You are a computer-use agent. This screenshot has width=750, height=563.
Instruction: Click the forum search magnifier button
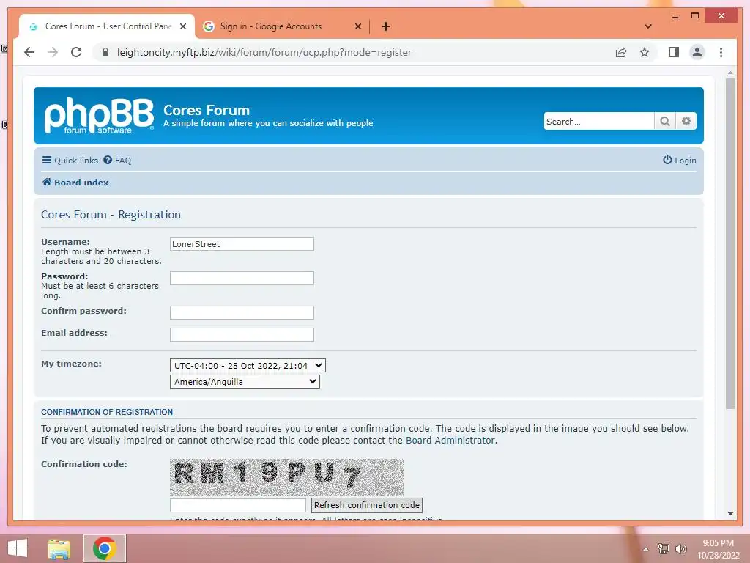coord(665,121)
